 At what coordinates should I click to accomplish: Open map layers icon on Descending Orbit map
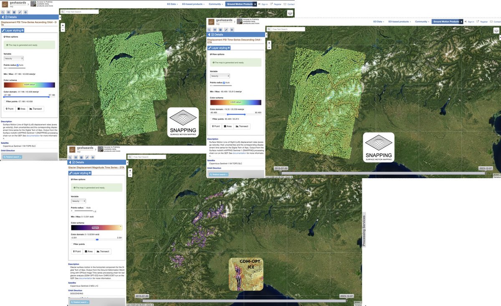[496, 30]
